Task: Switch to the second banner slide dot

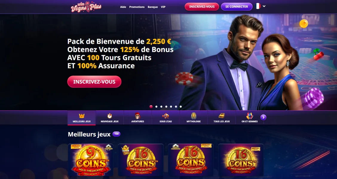Action: [x=156, y=107]
